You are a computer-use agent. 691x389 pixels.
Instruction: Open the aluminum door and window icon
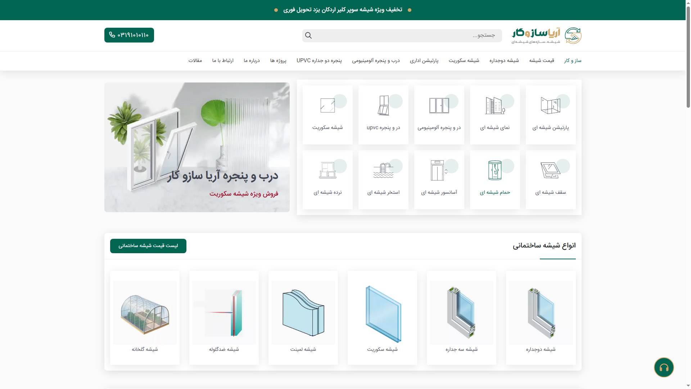439,106
